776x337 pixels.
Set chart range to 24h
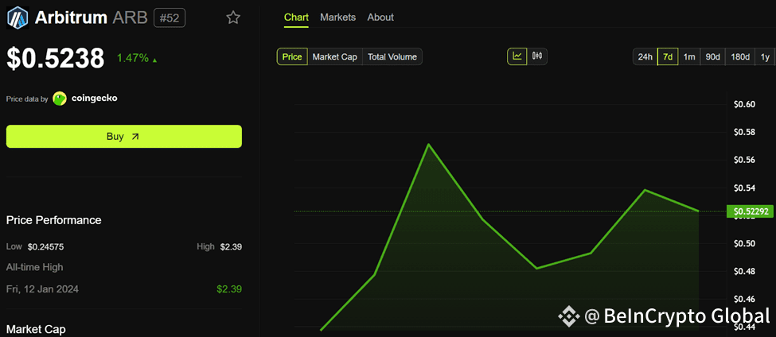pos(645,56)
